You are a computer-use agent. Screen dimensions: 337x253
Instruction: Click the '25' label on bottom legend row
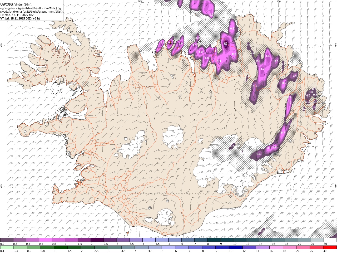point(311,251)
